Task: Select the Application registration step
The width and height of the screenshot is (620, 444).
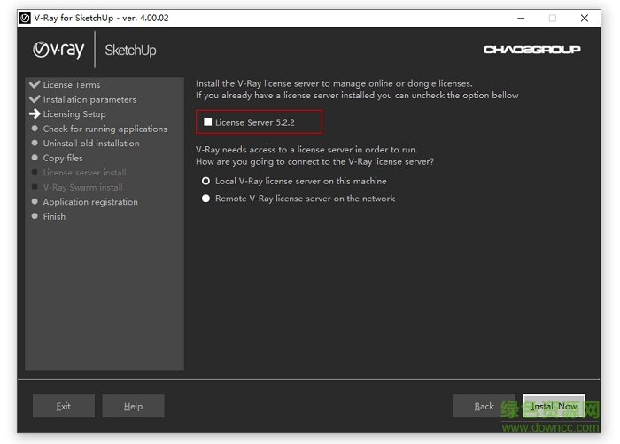Action: pos(90,202)
